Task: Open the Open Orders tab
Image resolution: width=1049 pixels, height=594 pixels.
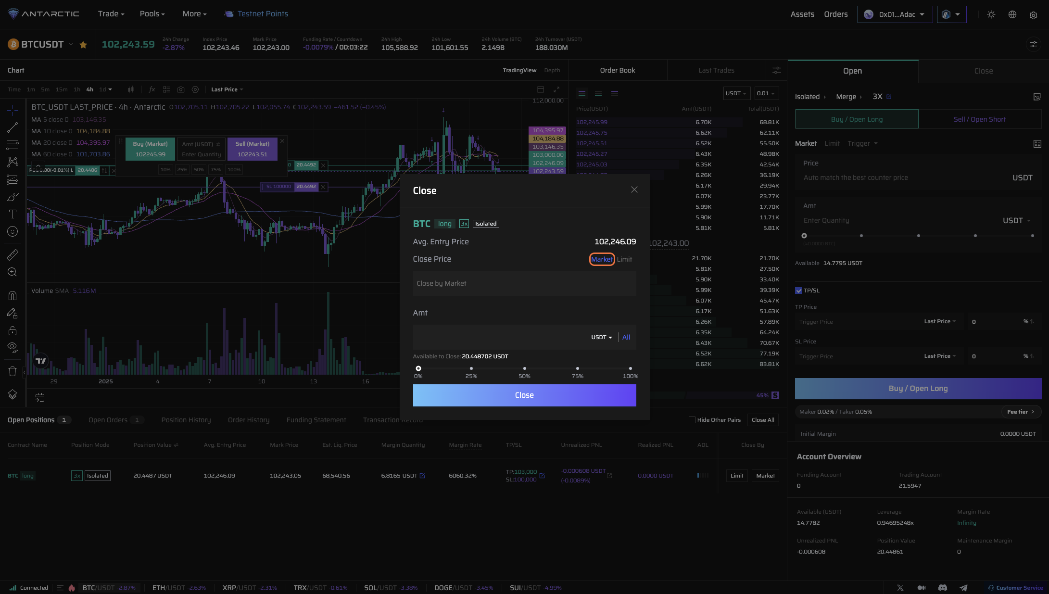Action: [x=116, y=420]
